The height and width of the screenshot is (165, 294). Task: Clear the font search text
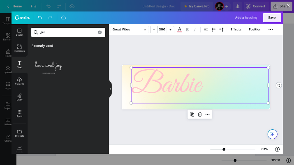pos(100,32)
